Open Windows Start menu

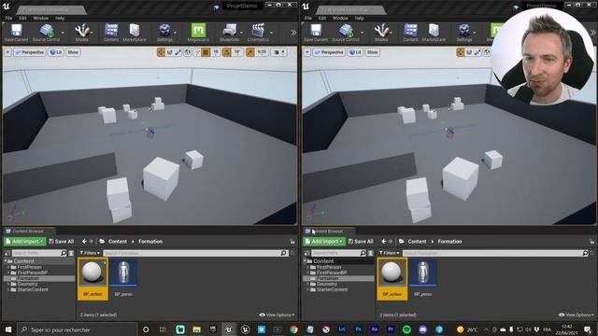pyautogui.click(x=8, y=329)
